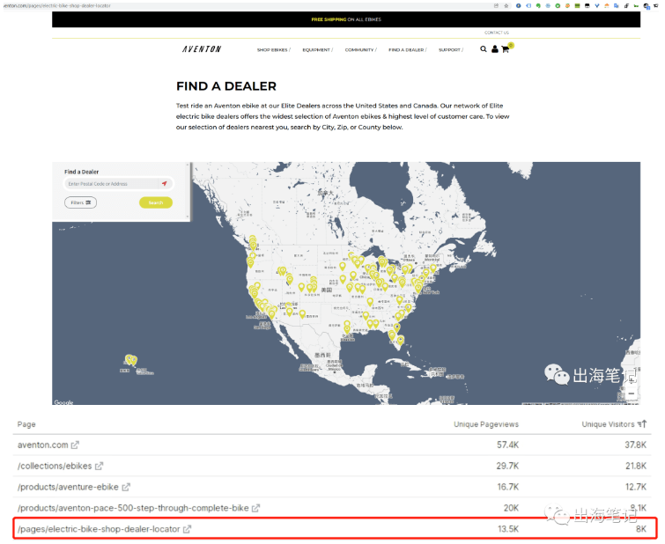Open the Support menu item
Image resolution: width=665 pixels, height=544 pixels.
click(x=450, y=50)
